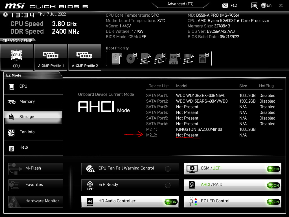The width and height of the screenshot is (289, 217).
Task: Select the hard disk boot priority device
Action: (117, 58)
